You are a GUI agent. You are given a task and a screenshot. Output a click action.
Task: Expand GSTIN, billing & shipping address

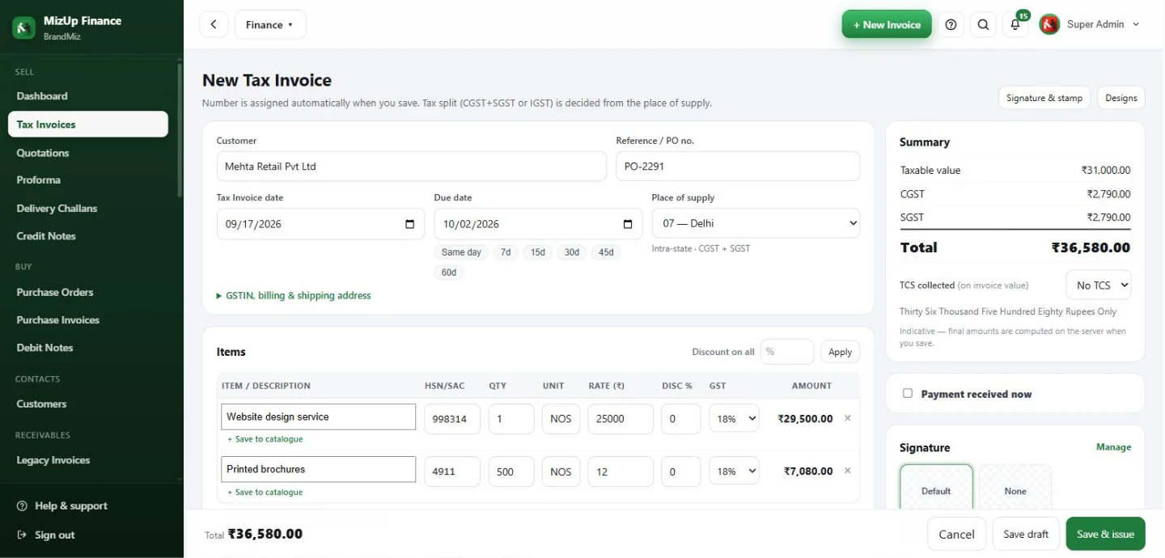294,296
